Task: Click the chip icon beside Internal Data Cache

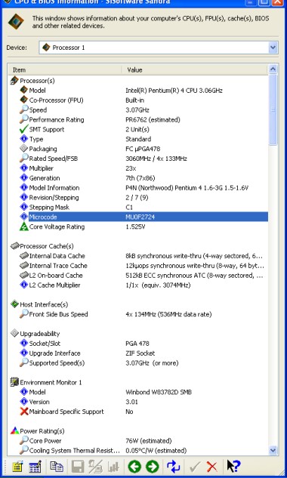Action: (x=23, y=256)
